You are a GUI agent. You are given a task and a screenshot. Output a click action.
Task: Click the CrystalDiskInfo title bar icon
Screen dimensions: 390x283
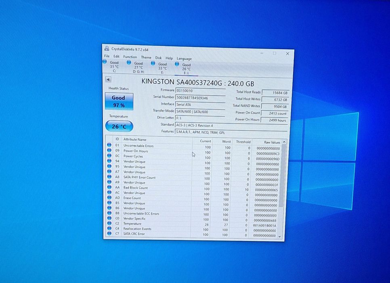pos(107,49)
